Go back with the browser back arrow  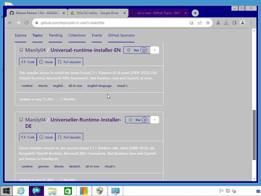coord(10,23)
